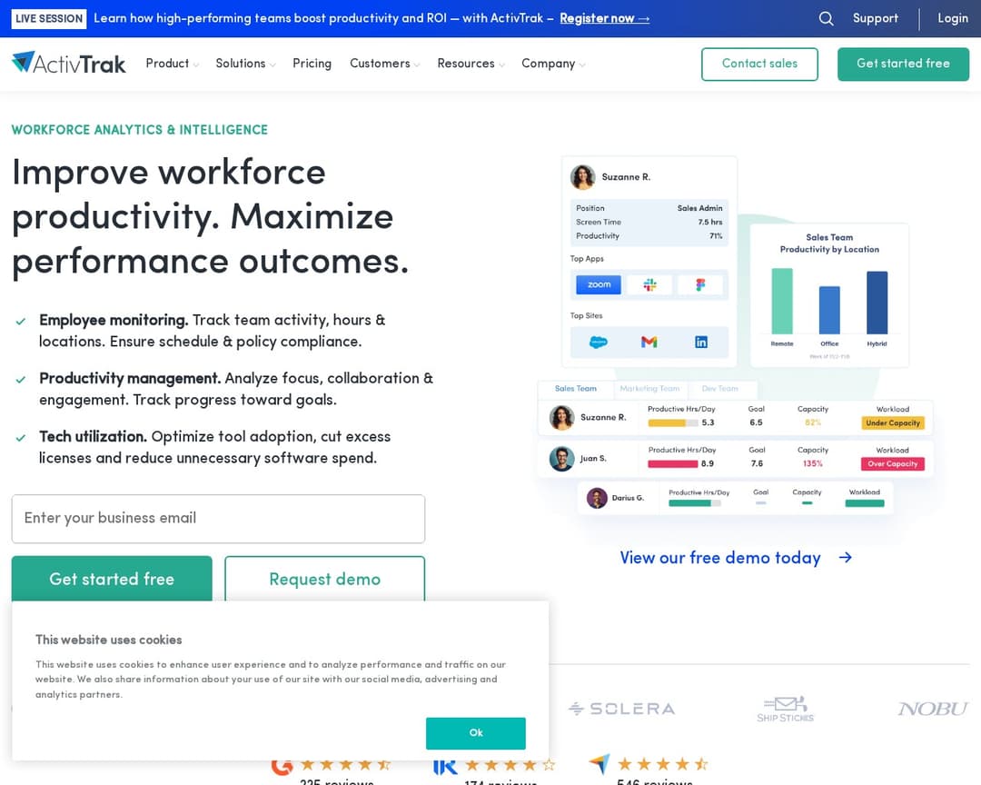Viewport: 981px width, 785px height.
Task: Select the Dev Team tab
Action: (718, 389)
